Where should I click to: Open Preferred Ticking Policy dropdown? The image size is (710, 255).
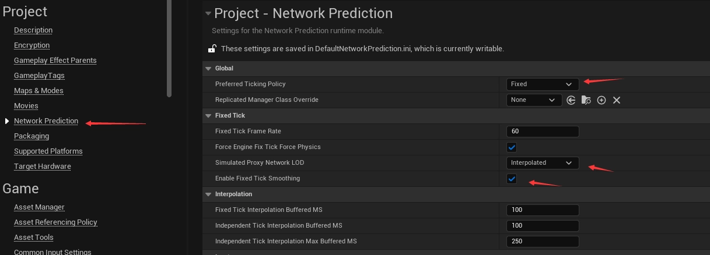[543, 84]
